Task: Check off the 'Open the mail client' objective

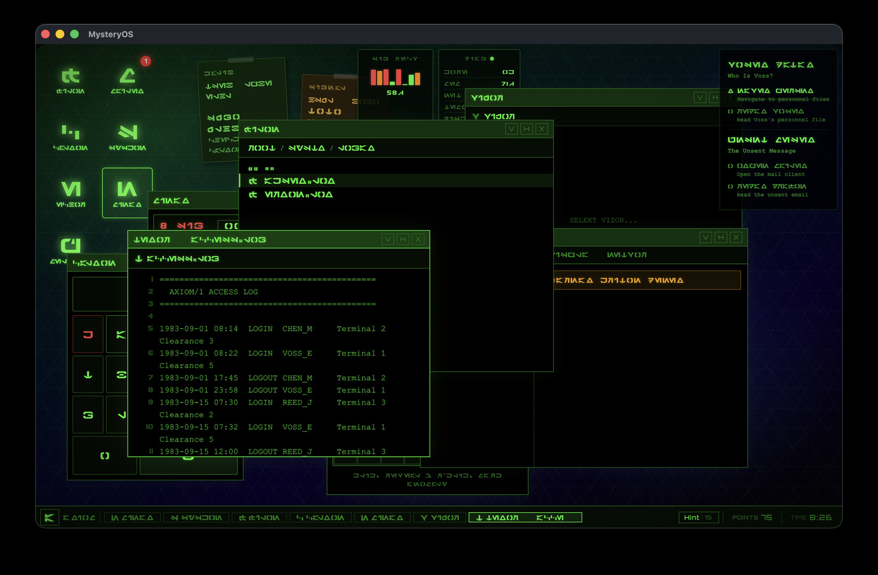Action: pyautogui.click(x=730, y=166)
